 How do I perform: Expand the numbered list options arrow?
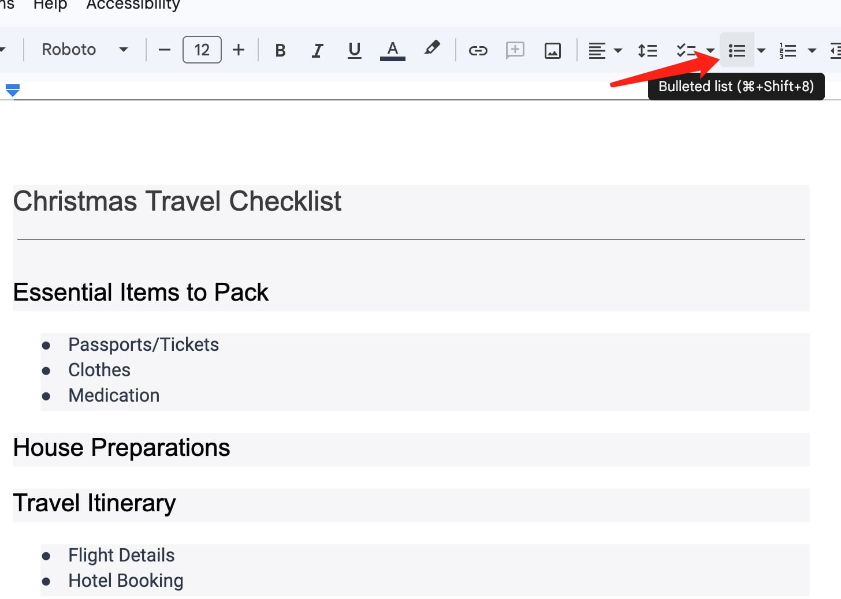(812, 50)
